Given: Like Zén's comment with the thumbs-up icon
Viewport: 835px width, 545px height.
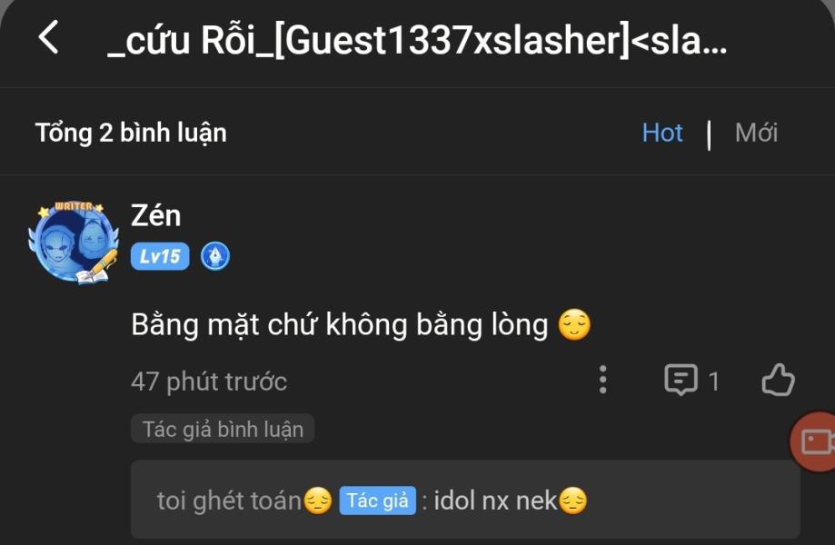Looking at the screenshot, I should [778, 380].
